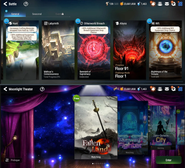Open friends icon in Moonlight Theater
Viewport: 185px width, 168px height.
tap(160, 89)
